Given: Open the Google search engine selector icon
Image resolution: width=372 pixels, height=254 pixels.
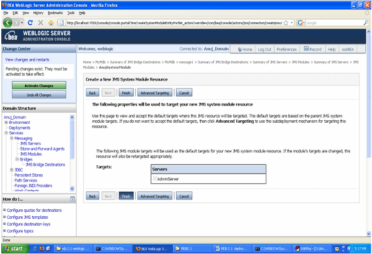Looking at the screenshot, I should point(301,23).
